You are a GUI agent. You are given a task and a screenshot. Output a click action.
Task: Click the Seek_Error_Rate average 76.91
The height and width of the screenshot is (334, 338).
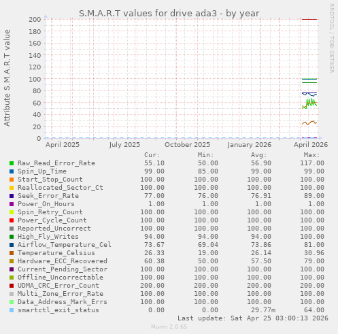(x=261, y=196)
